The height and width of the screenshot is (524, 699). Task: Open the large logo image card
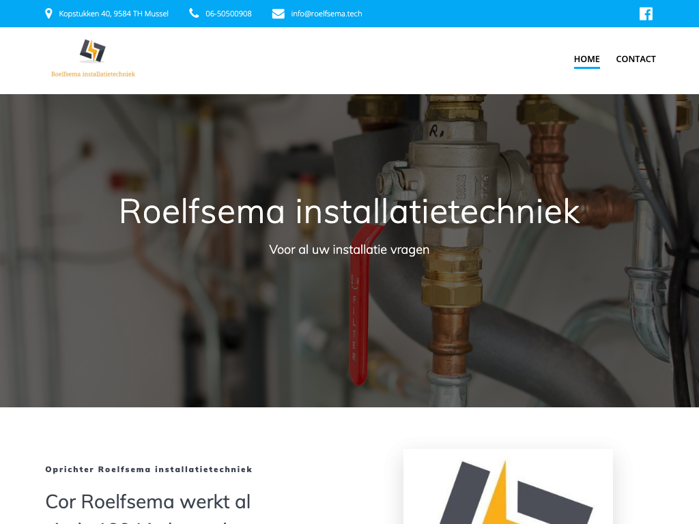pos(508,486)
